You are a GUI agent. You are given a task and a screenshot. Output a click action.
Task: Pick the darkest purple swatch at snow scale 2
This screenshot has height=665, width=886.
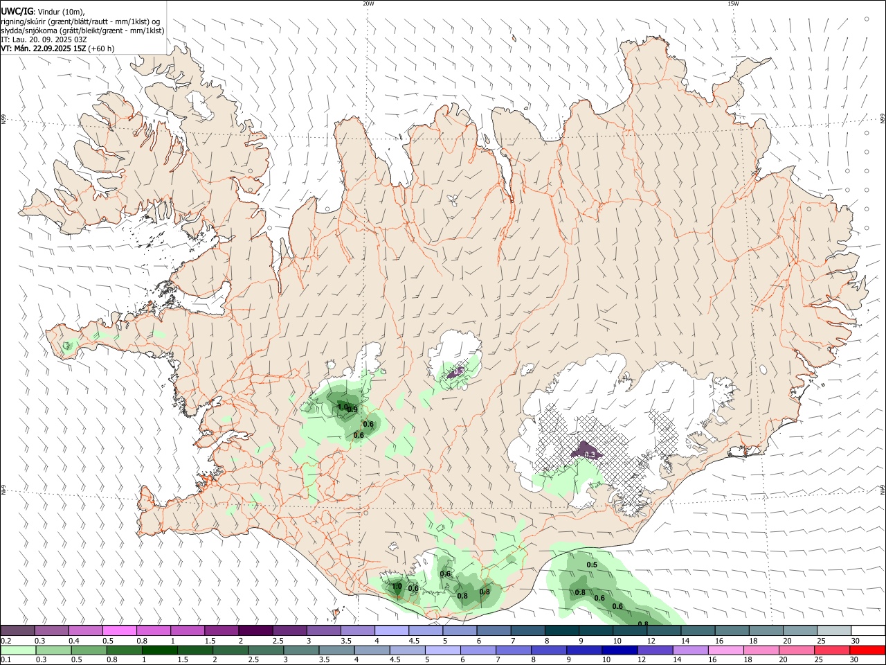click(255, 630)
